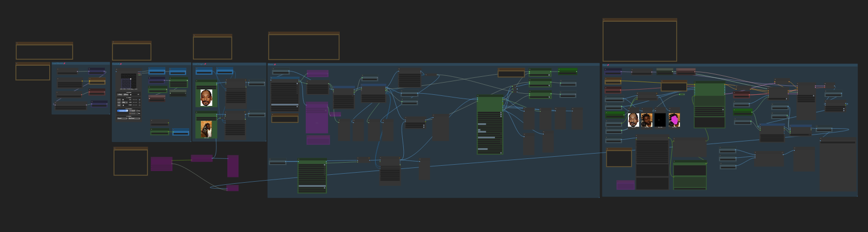Select the bald man's face image thumbnail
The height and width of the screenshot is (232, 868).
click(206, 98)
